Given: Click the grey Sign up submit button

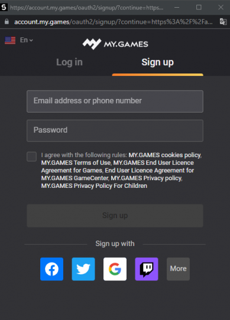Looking at the screenshot, I should click(x=115, y=216).
